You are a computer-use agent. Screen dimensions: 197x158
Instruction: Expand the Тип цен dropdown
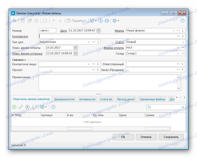point(89,42)
